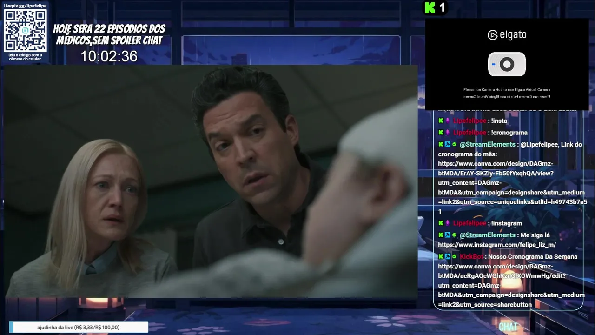Open KickBot's Canva weekly schedule link
Viewport: 595px width, 335px height.
click(x=511, y=286)
